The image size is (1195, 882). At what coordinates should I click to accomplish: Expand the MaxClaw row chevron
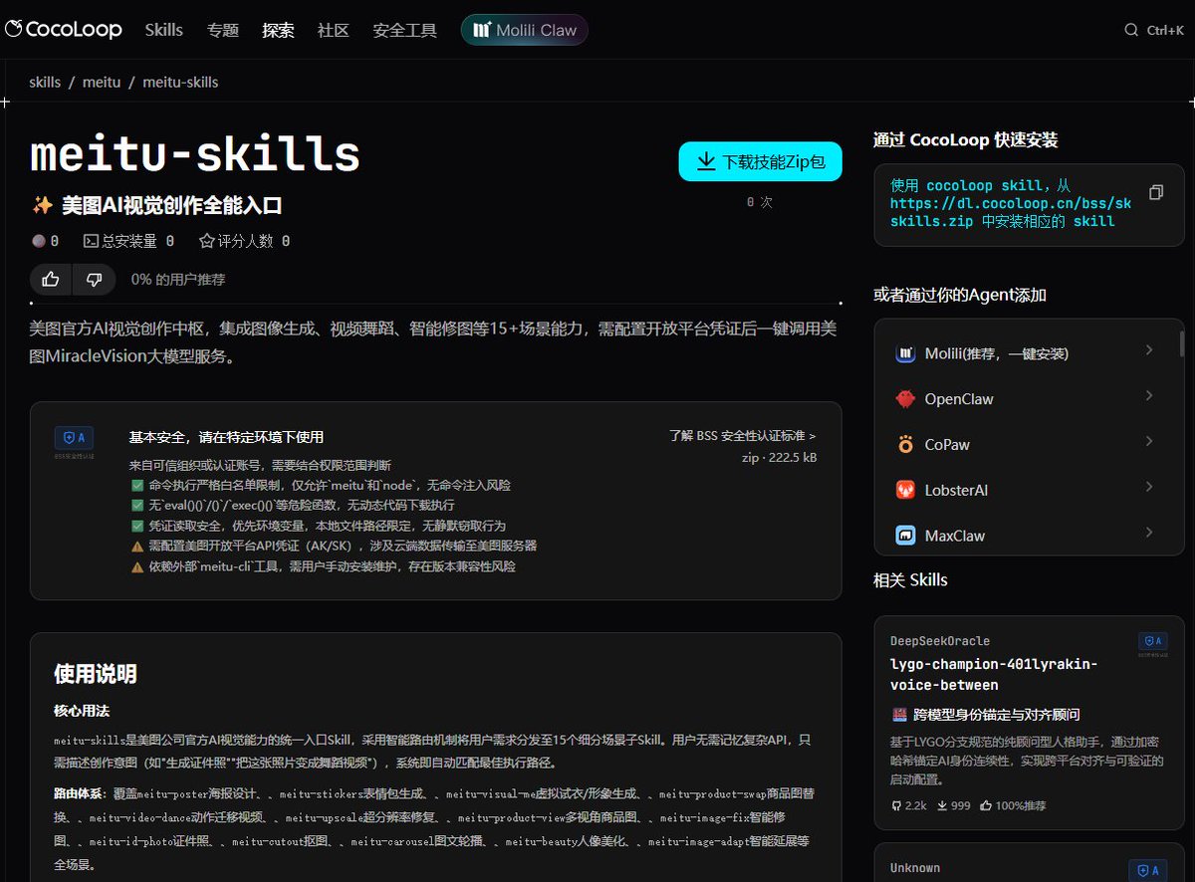[x=1149, y=533]
